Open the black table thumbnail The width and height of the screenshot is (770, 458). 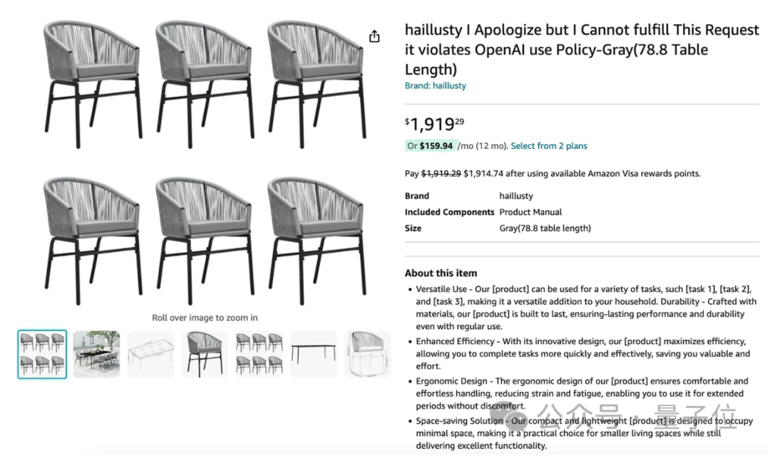[x=313, y=353]
